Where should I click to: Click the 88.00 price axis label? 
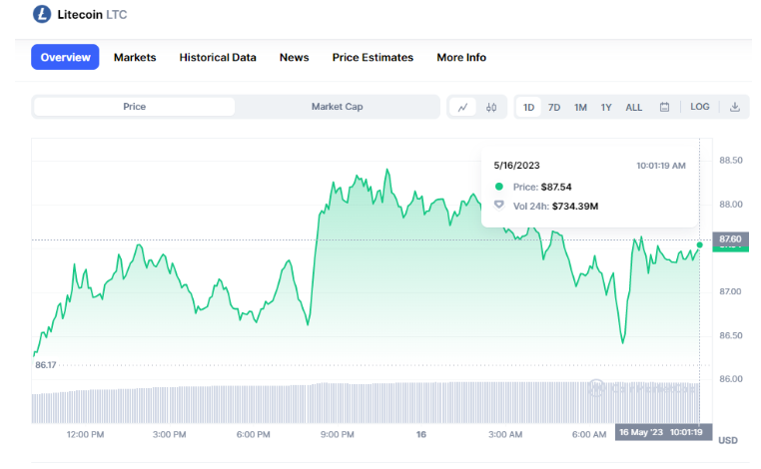point(731,205)
